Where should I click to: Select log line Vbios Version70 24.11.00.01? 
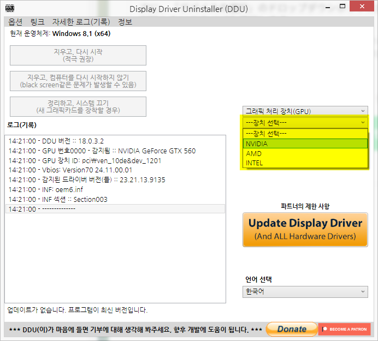point(115,170)
